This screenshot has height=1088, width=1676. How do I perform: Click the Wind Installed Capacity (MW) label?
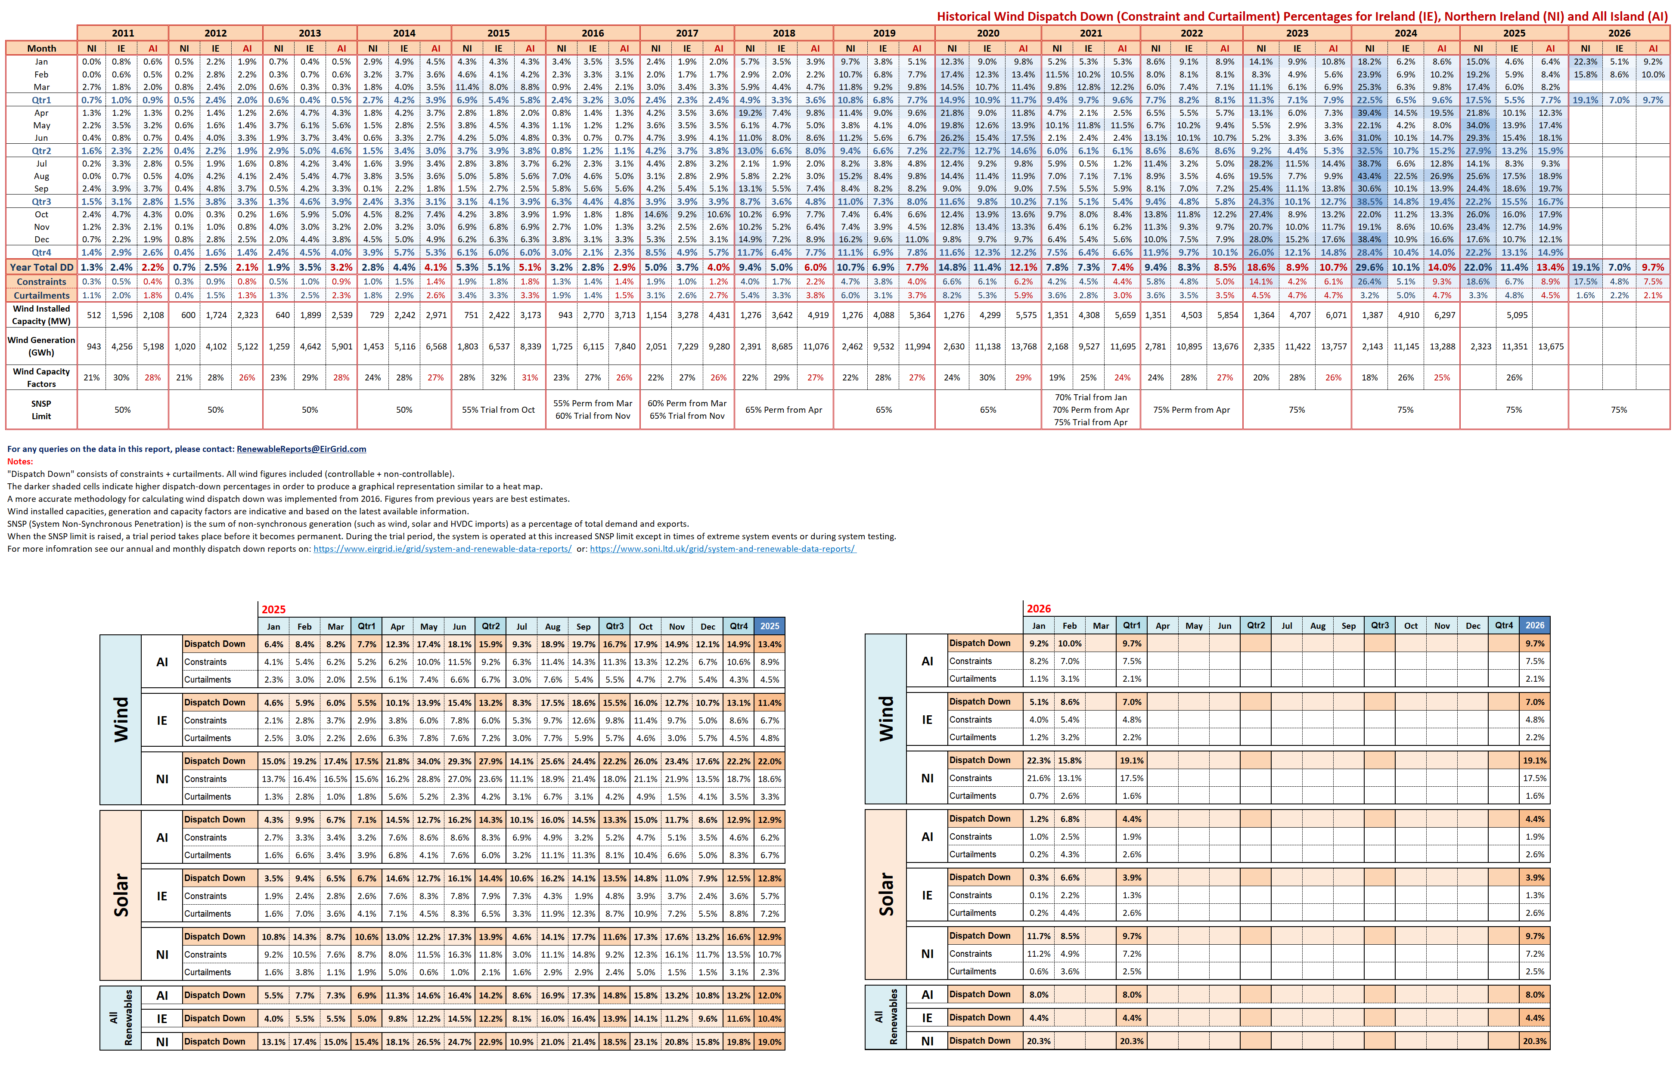41,315
